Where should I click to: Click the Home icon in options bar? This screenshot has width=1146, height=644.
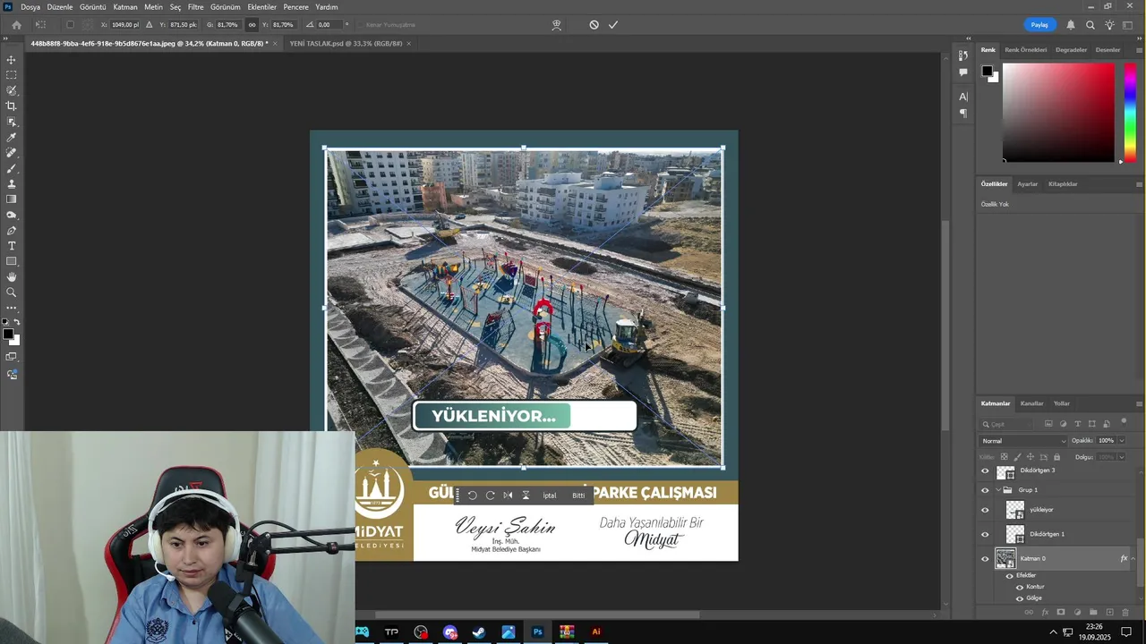tap(16, 25)
